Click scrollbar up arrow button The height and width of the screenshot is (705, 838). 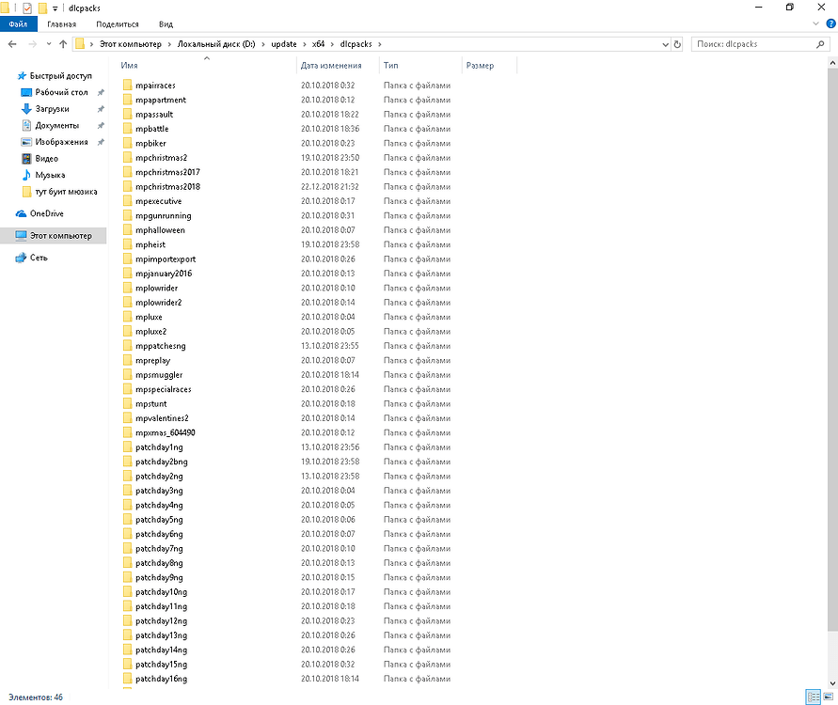[x=832, y=63]
